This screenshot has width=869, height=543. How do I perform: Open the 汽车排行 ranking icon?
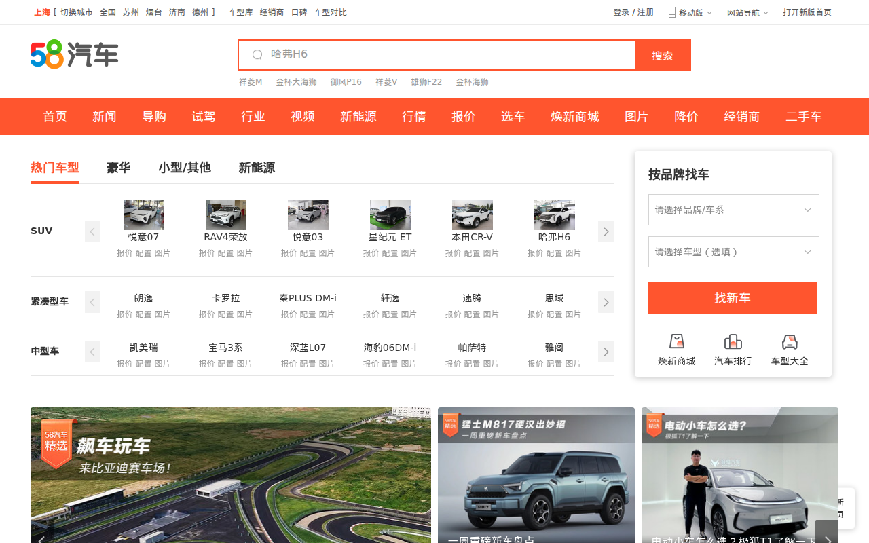coord(733,341)
